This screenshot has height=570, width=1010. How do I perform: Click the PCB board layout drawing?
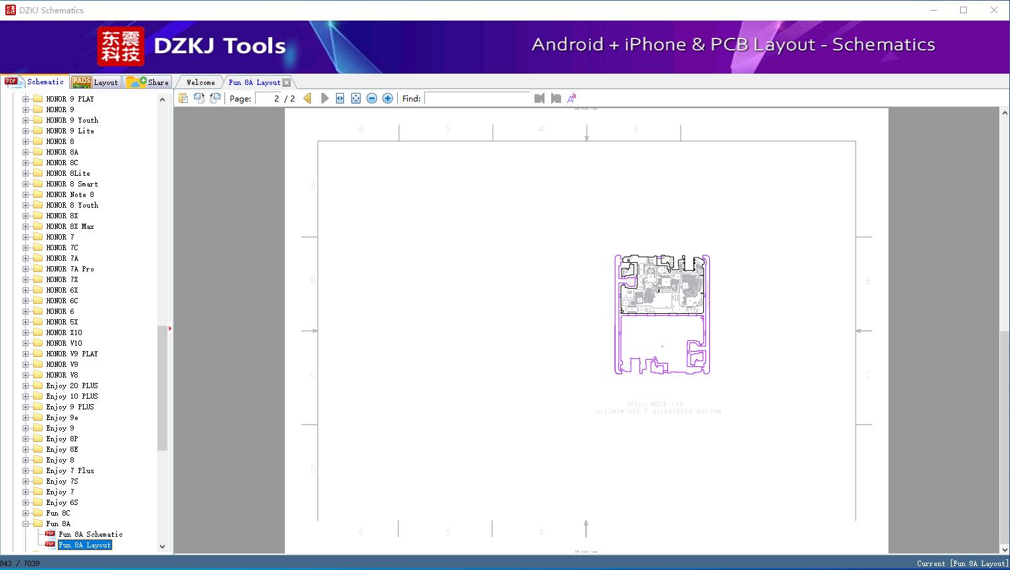[662, 315]
